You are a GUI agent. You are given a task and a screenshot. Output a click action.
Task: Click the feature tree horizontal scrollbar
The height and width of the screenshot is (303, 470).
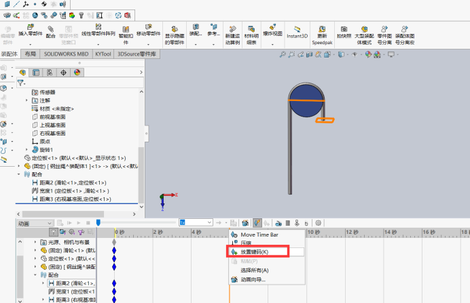[63, 214]
